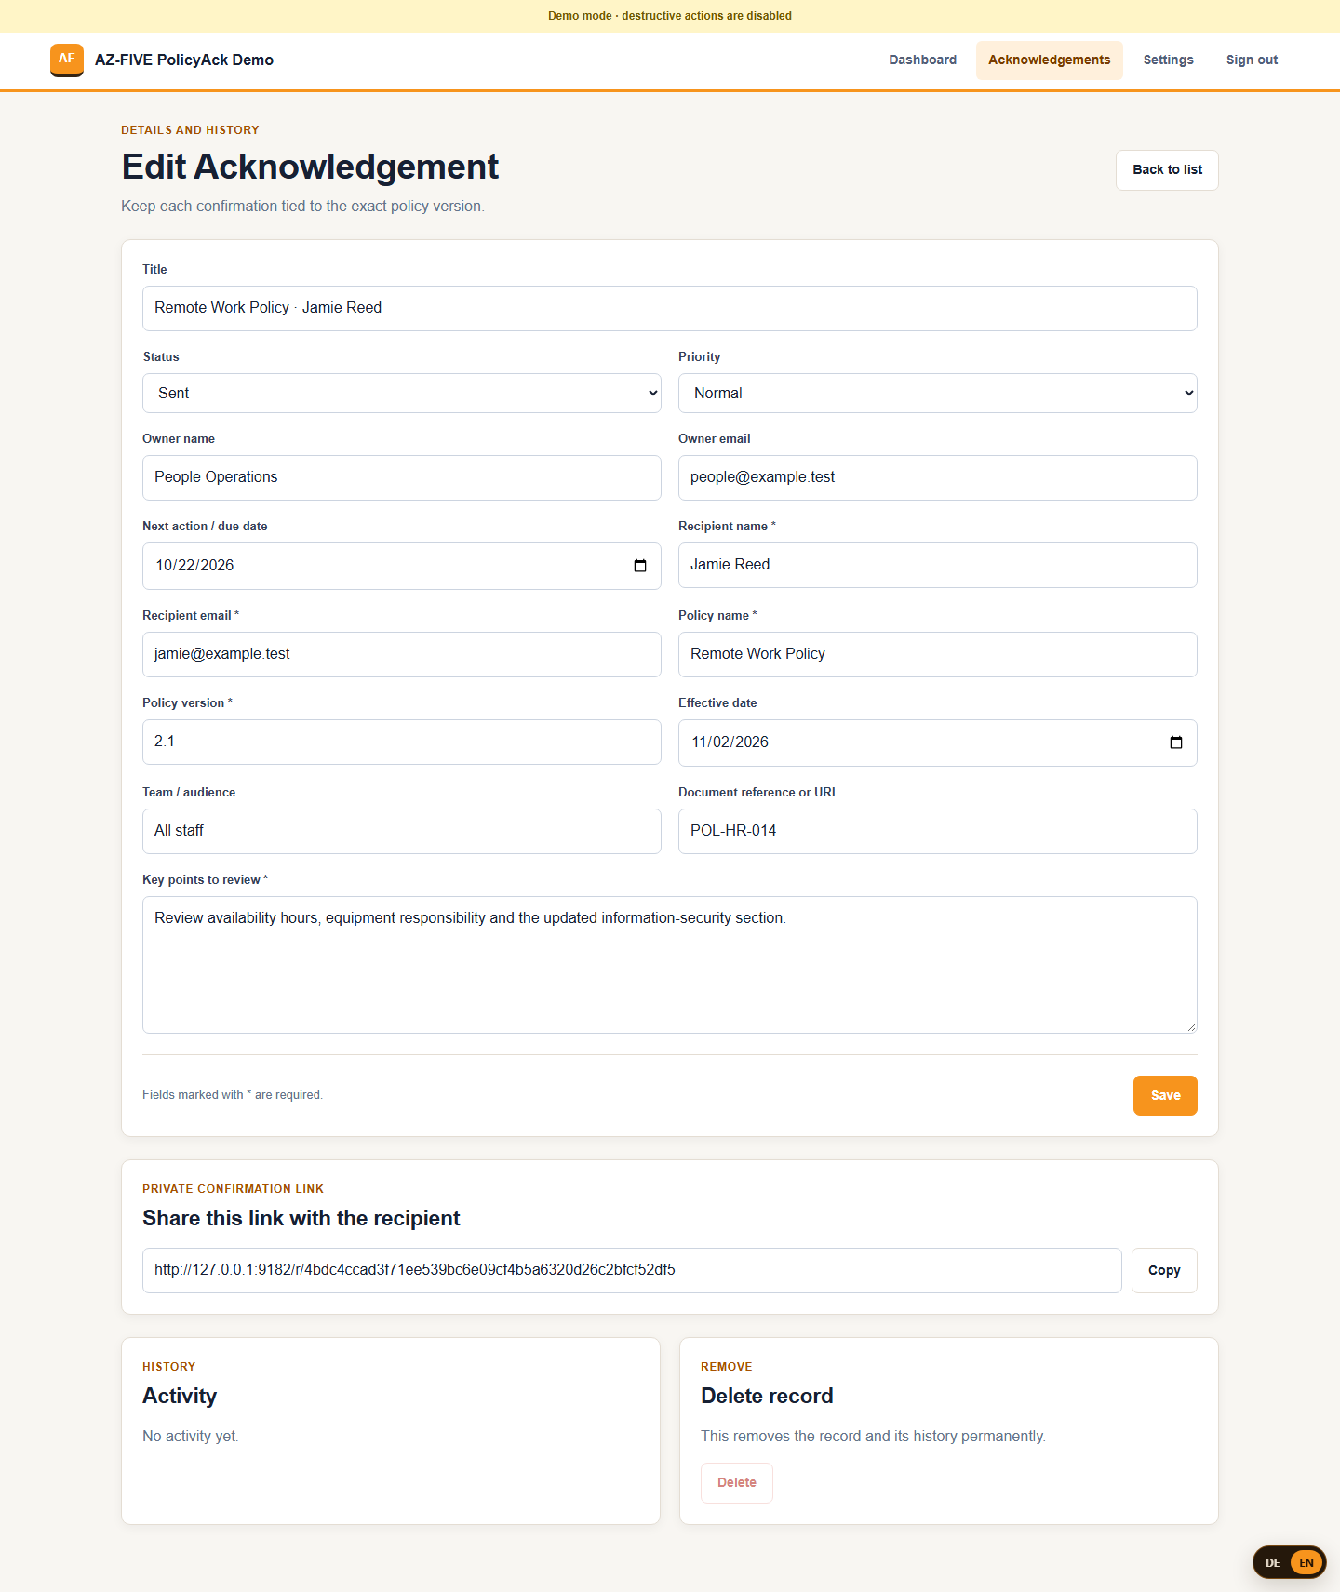Click the 'Share this link with the recipient' heading
Image resolution: width=1340 pixels, height=1592 pixels.
pyautogui.click(x=301, y=1218)
